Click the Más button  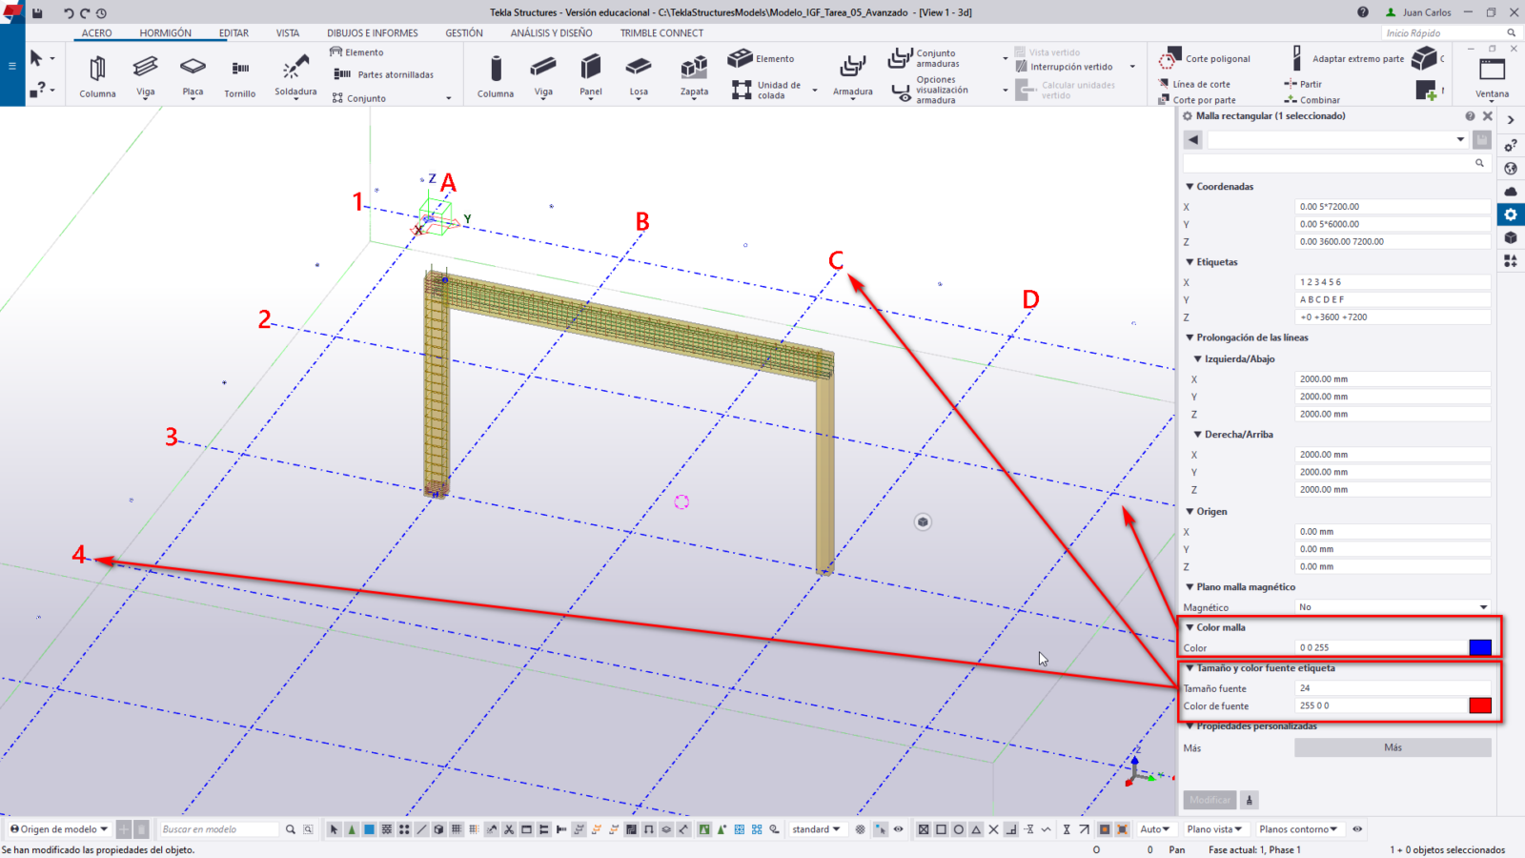click(x=1393, y=747)
